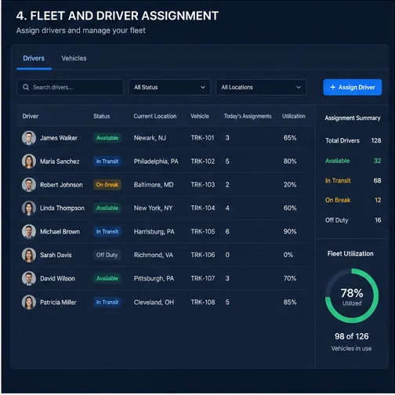The image size is (395, 395).
Task: Click vehicle TRK-103
Action: point(203,185)
